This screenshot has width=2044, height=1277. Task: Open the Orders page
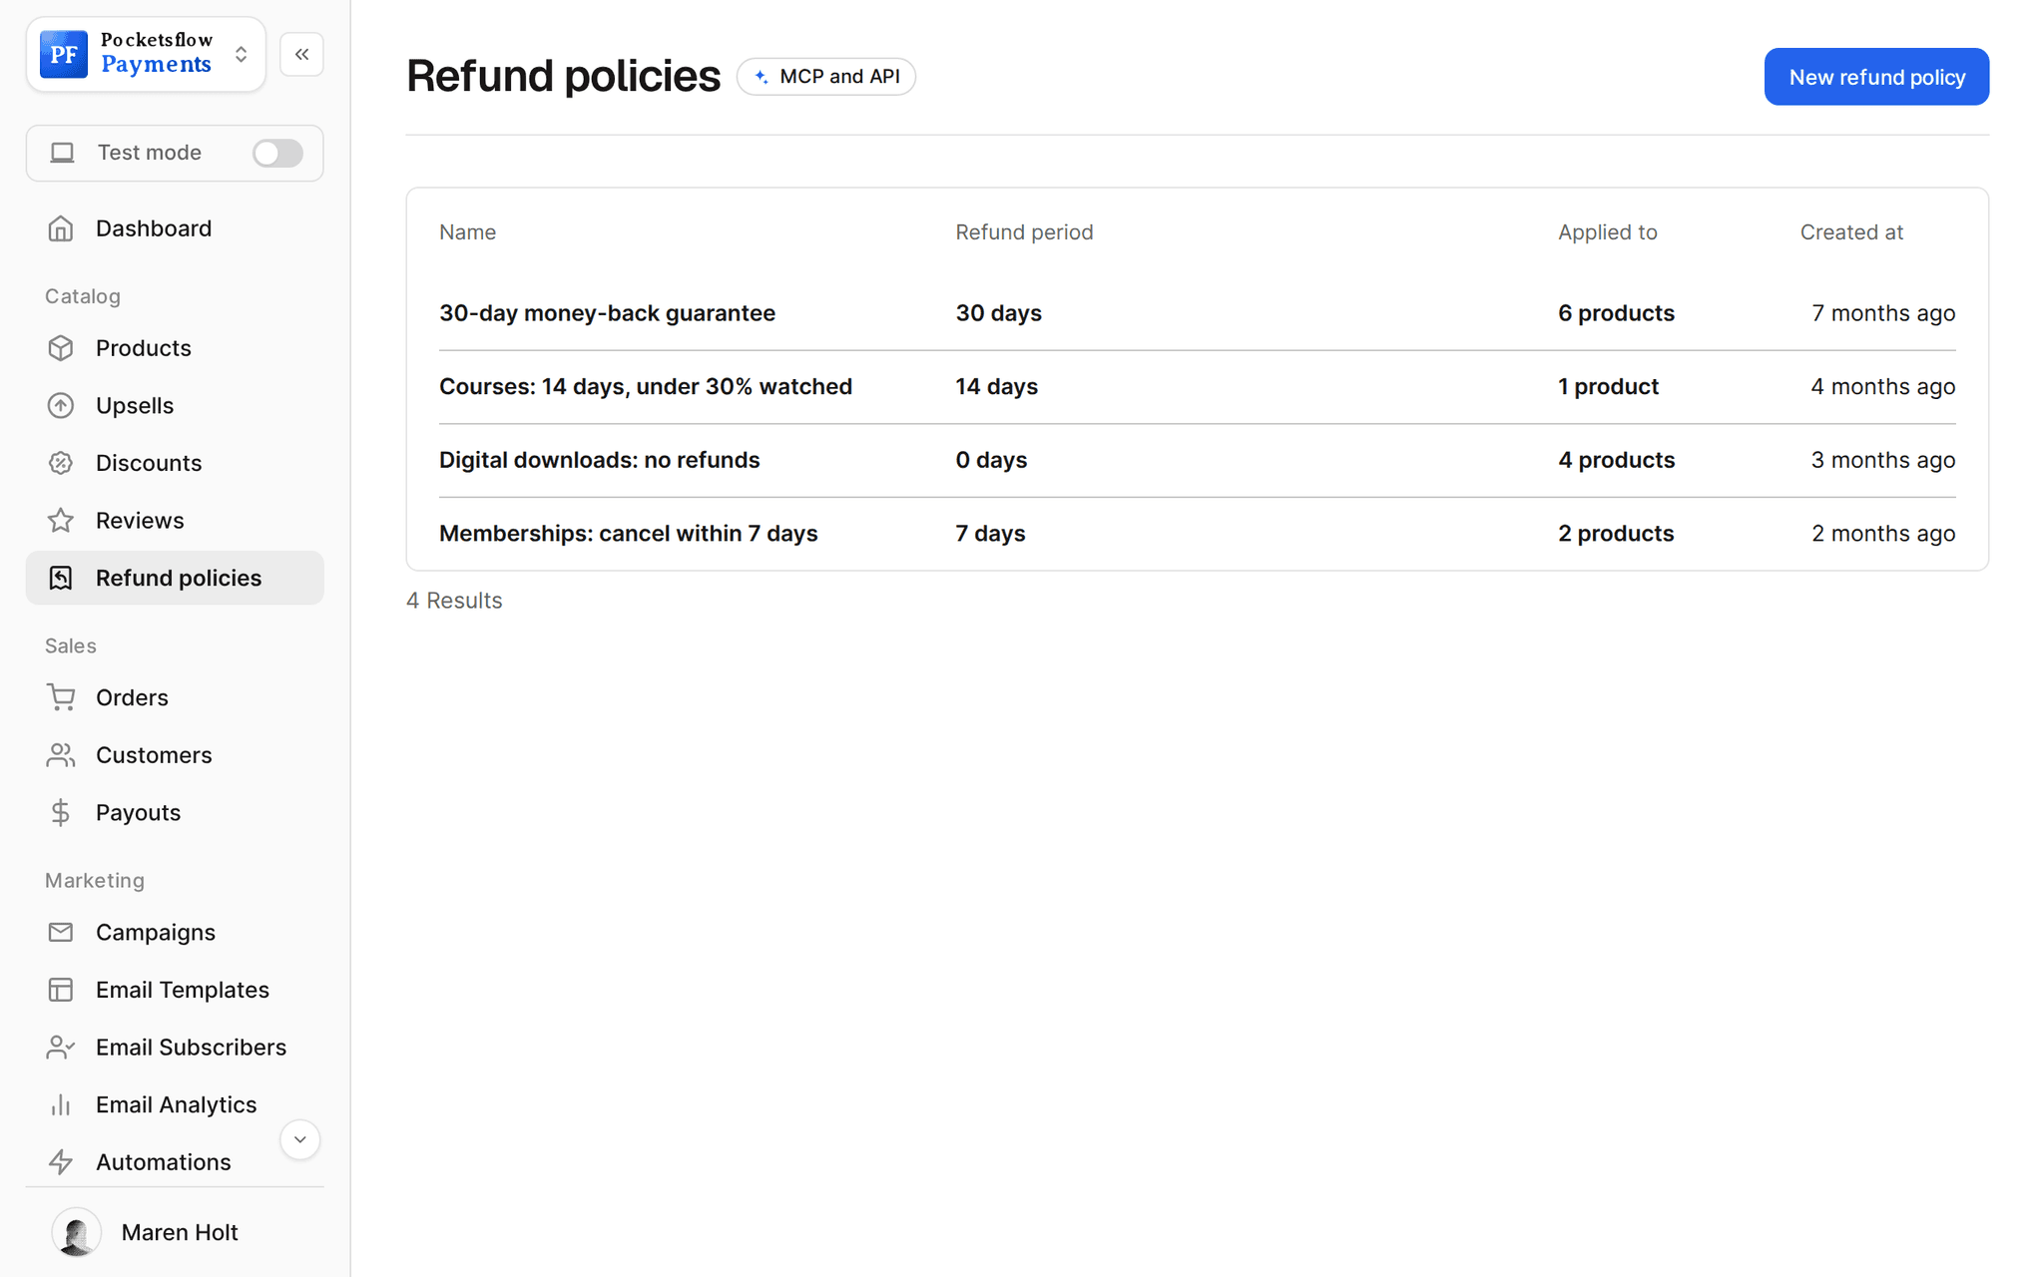tap(175, 697)
